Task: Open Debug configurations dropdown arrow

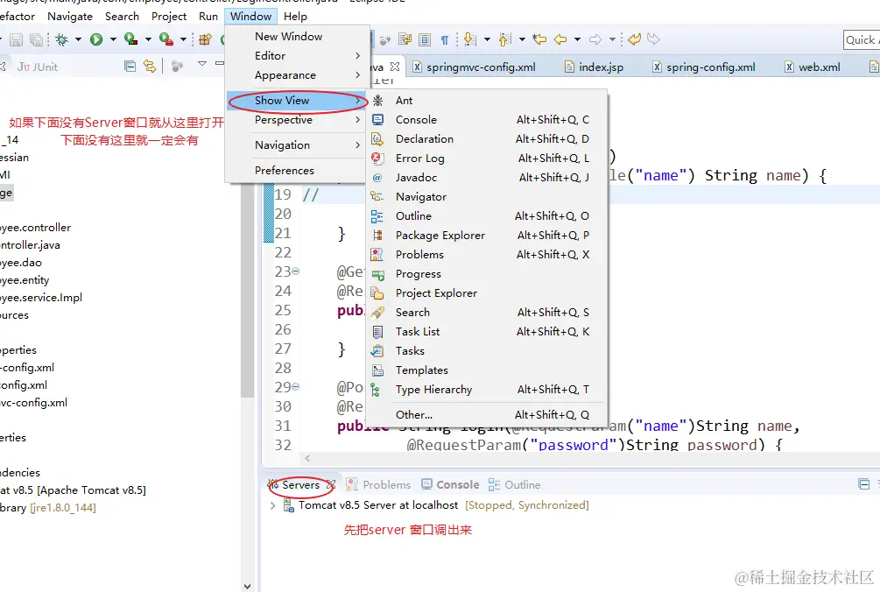Action: (x=78, y=39)
